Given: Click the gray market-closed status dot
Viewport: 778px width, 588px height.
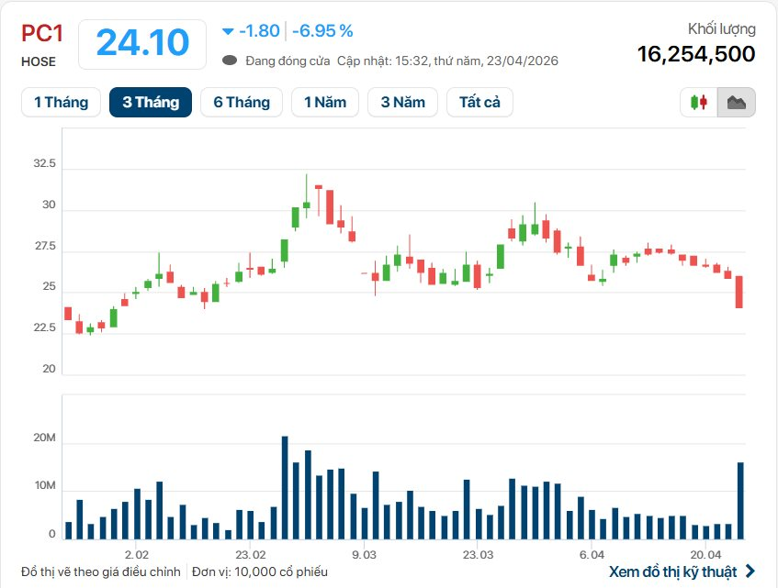Looking at the screenshot, I should pos(230,61).
